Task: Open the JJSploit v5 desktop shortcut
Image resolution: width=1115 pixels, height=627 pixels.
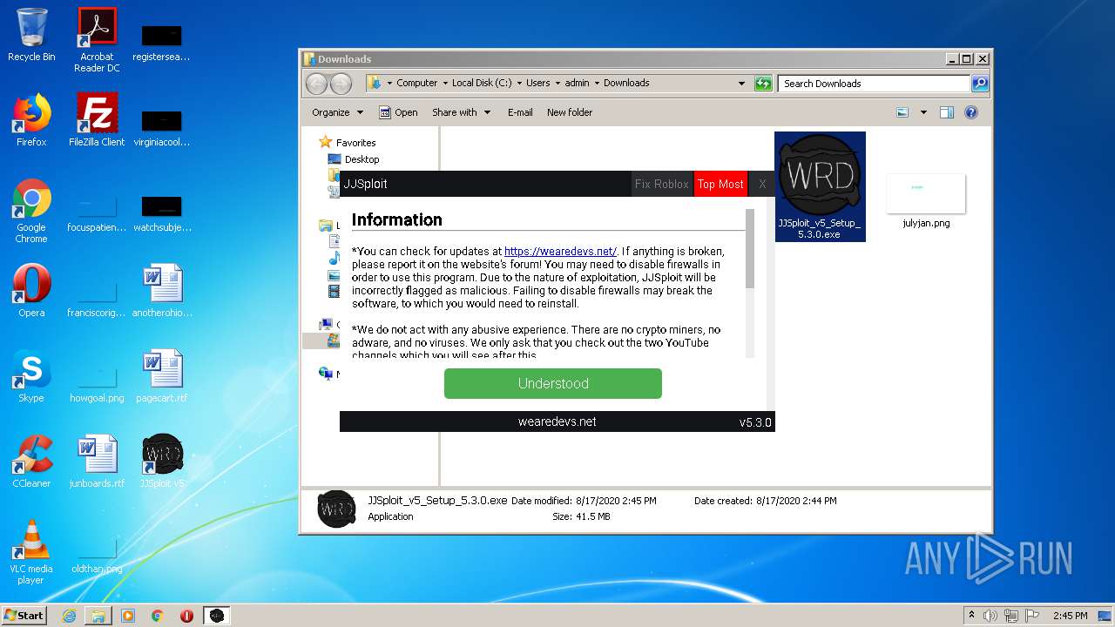Action: [162, 462]
